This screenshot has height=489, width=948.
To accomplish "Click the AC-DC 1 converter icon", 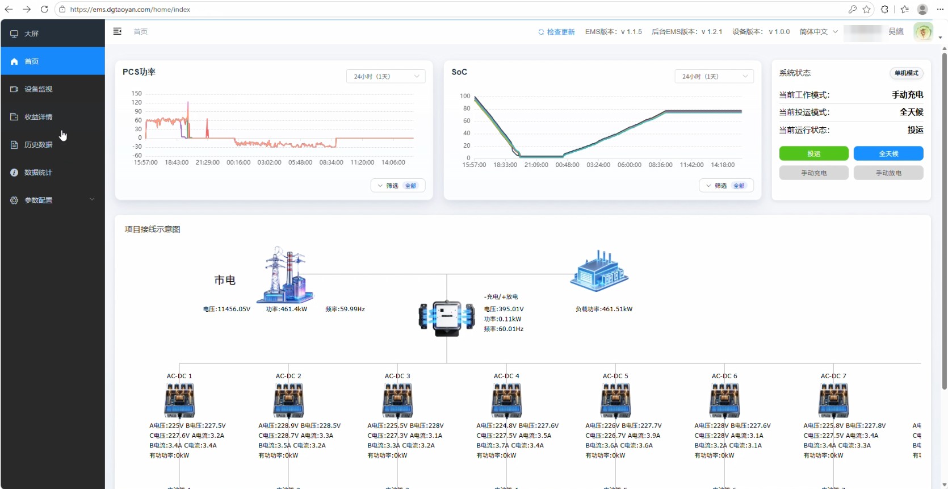I will [x=179, y=400].
